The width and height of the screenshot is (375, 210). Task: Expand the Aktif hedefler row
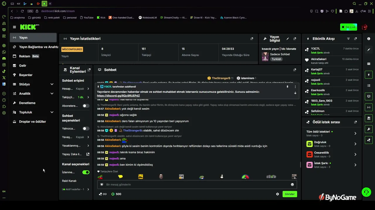(76, 189)
